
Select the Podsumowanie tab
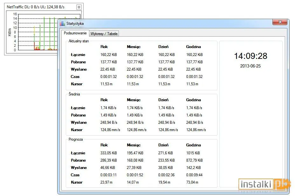(75, 33)
